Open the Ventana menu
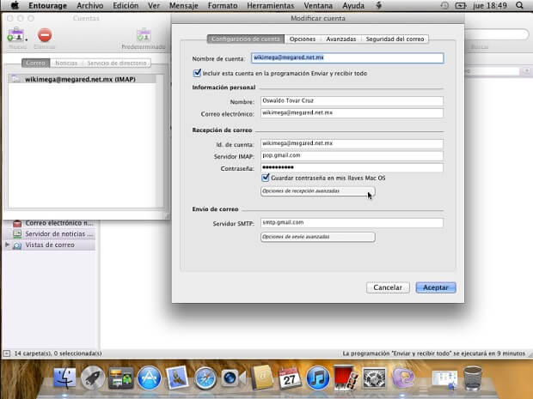Screen dimensions: 533x399 (x=318, y=5)
